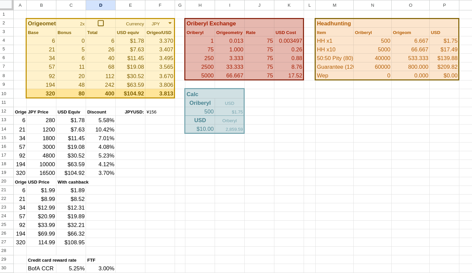Click the 50:50 Pity (80) cell
The width and height of the screenshot is (472, 273).
point(334,58)
